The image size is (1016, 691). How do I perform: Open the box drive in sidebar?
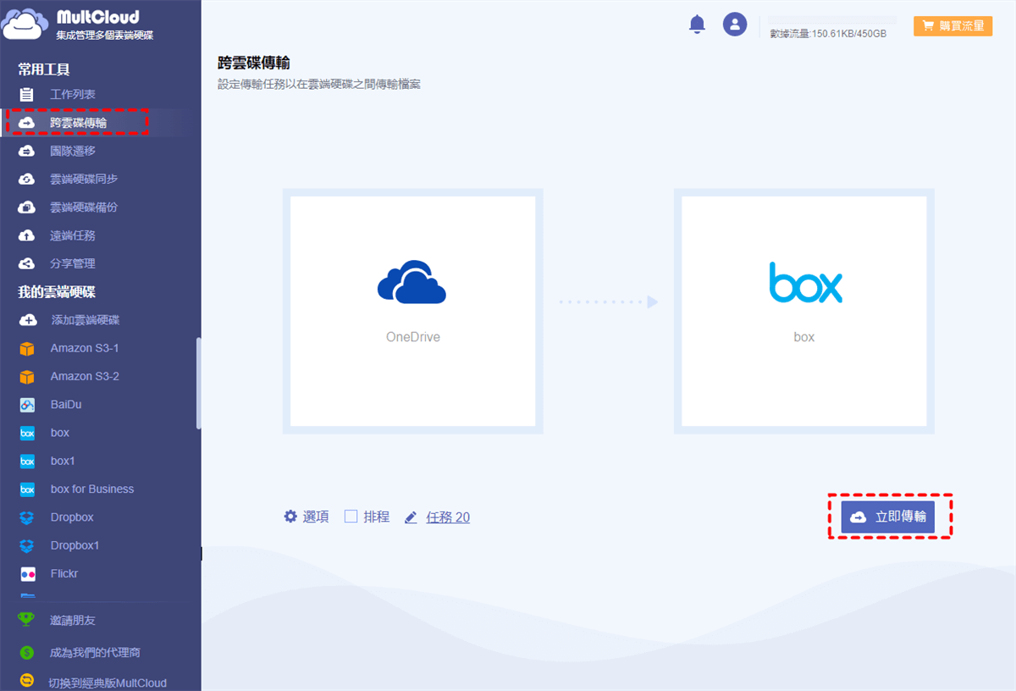(60, 433)
